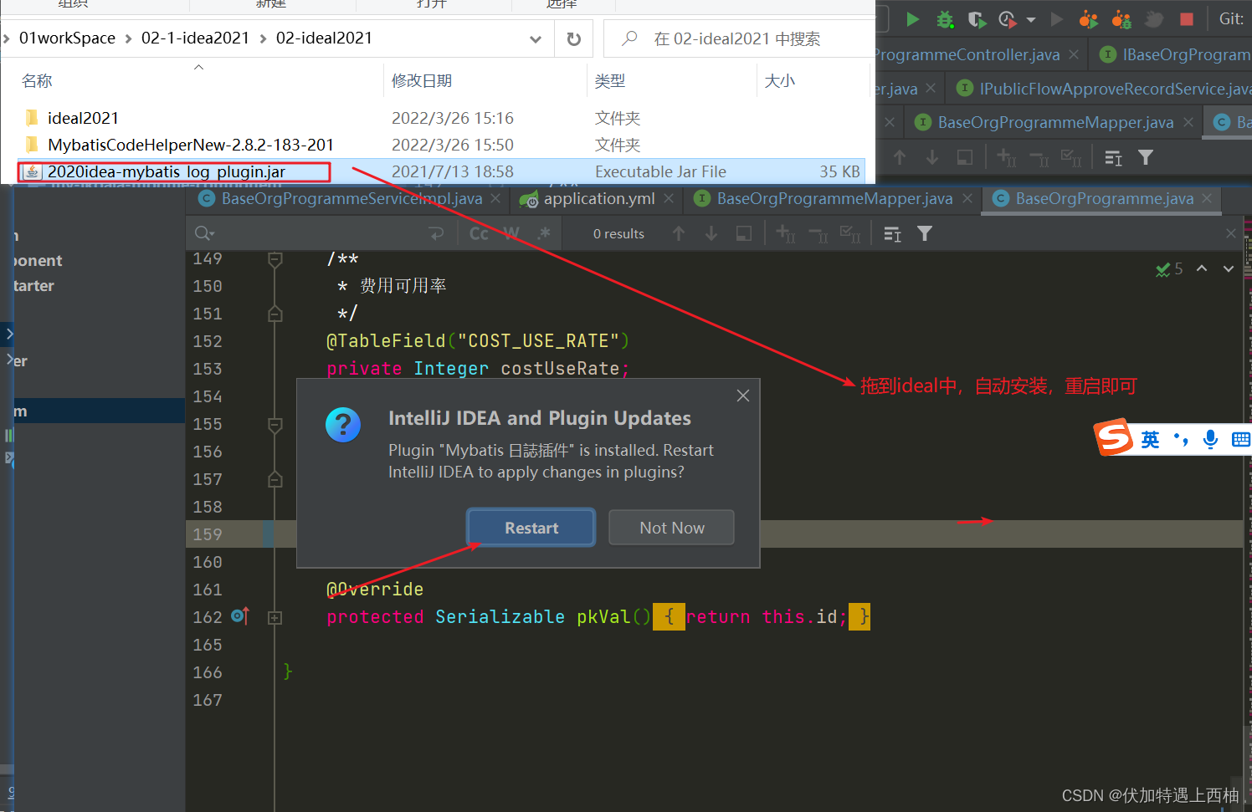Click the fold marker at line 157
The width and height of the screenshot is (1252, 812).
pos(275,479)
